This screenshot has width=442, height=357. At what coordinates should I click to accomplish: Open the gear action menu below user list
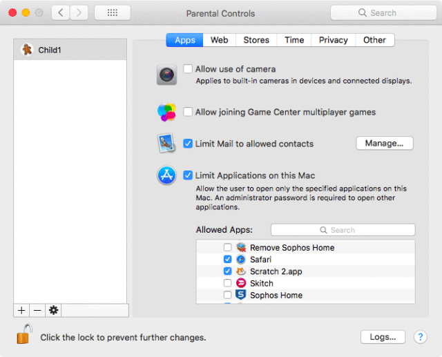(53, 310)
